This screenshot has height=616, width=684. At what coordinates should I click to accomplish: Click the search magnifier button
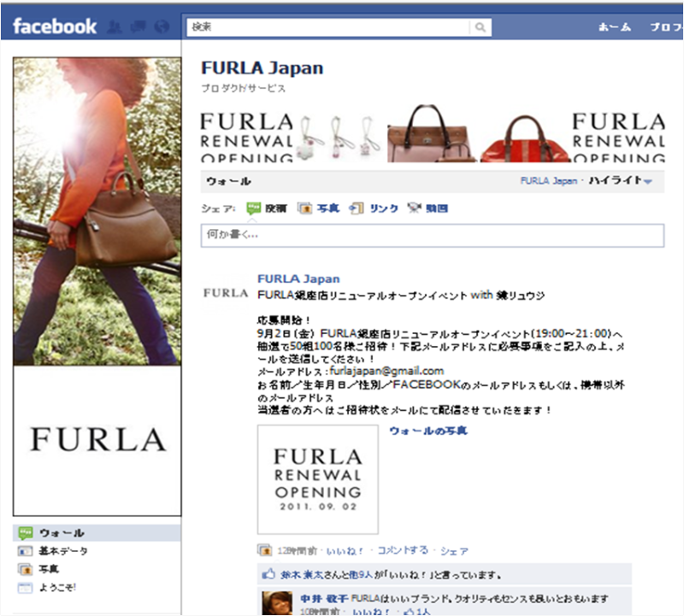[x=481, y=27]
